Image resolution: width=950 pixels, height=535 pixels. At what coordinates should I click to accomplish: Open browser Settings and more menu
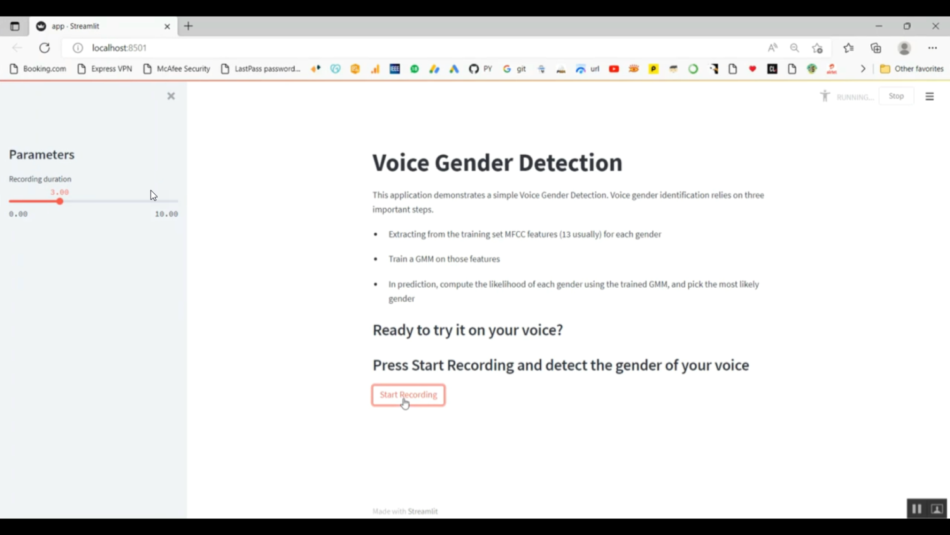tap(933, 48)
